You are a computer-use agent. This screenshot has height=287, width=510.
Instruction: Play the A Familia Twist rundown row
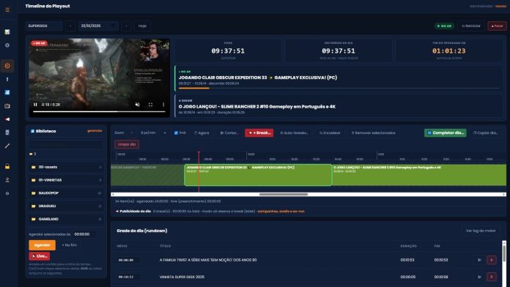tap(479, 260)
